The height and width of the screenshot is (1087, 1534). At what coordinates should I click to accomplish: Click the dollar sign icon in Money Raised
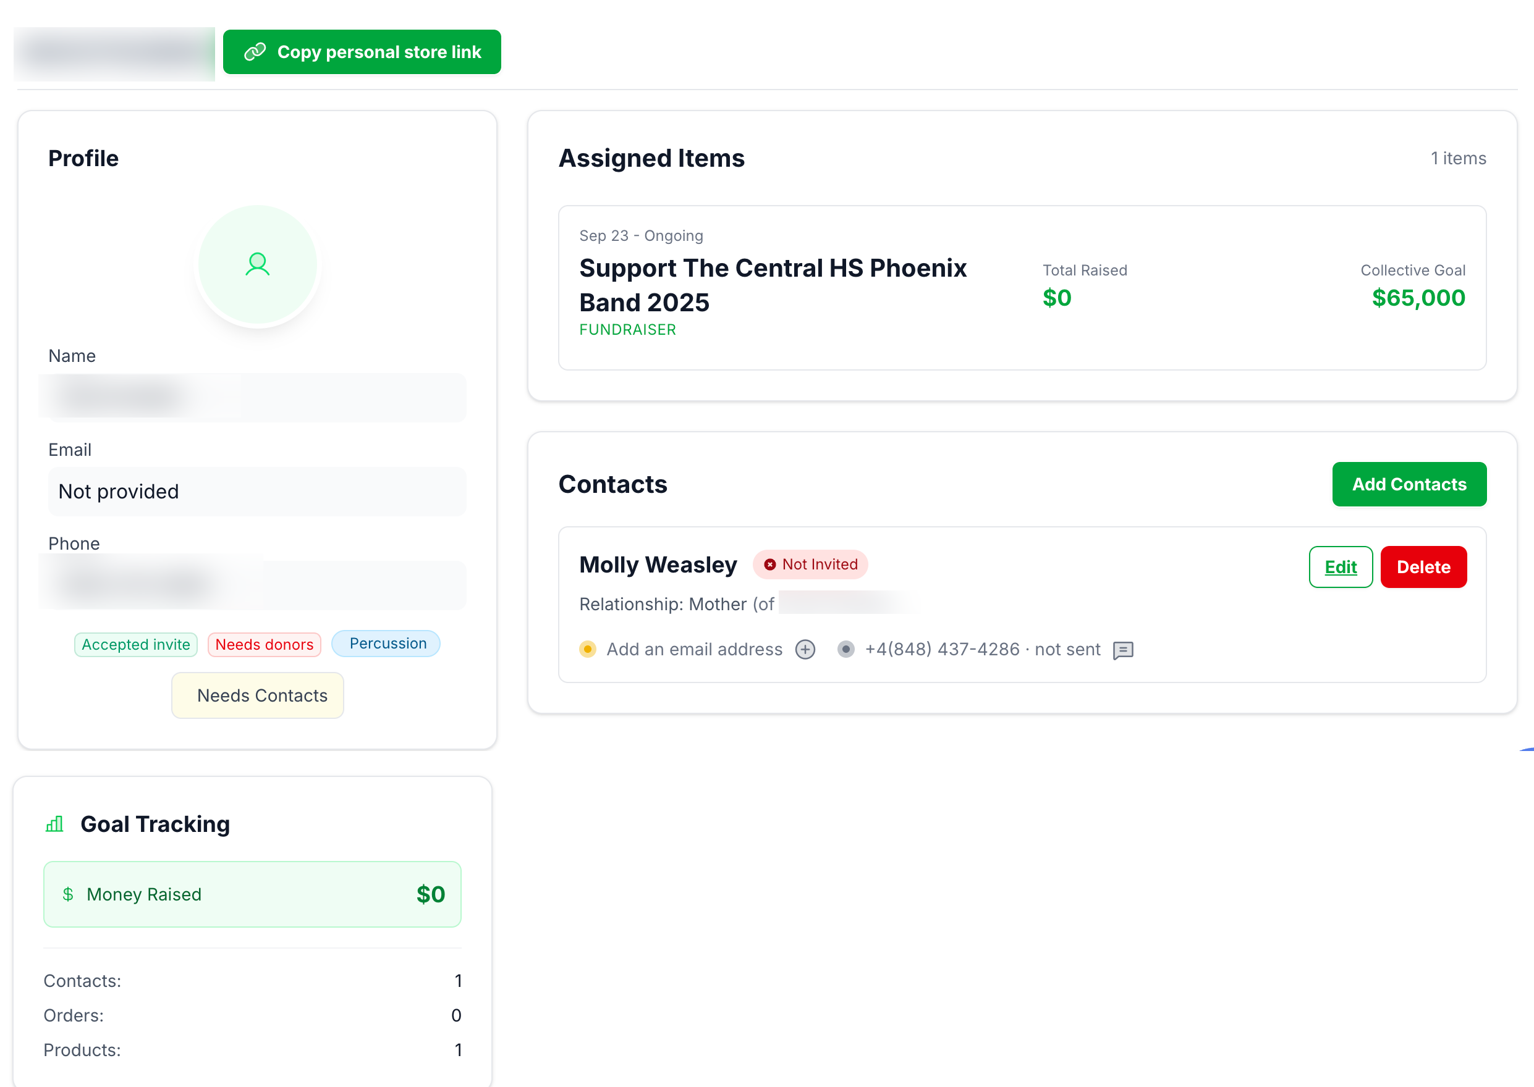[x=67, y=894]
